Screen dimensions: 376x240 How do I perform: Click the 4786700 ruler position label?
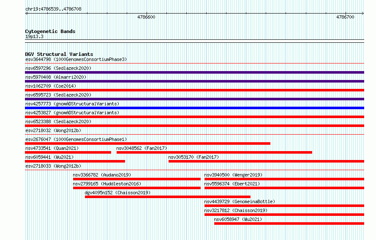click(345, 17)
